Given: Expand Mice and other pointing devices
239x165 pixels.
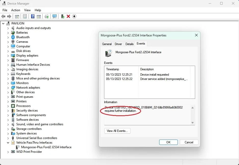Looking at the screenshot, I should pyautogui.click(x=8, y=78).
